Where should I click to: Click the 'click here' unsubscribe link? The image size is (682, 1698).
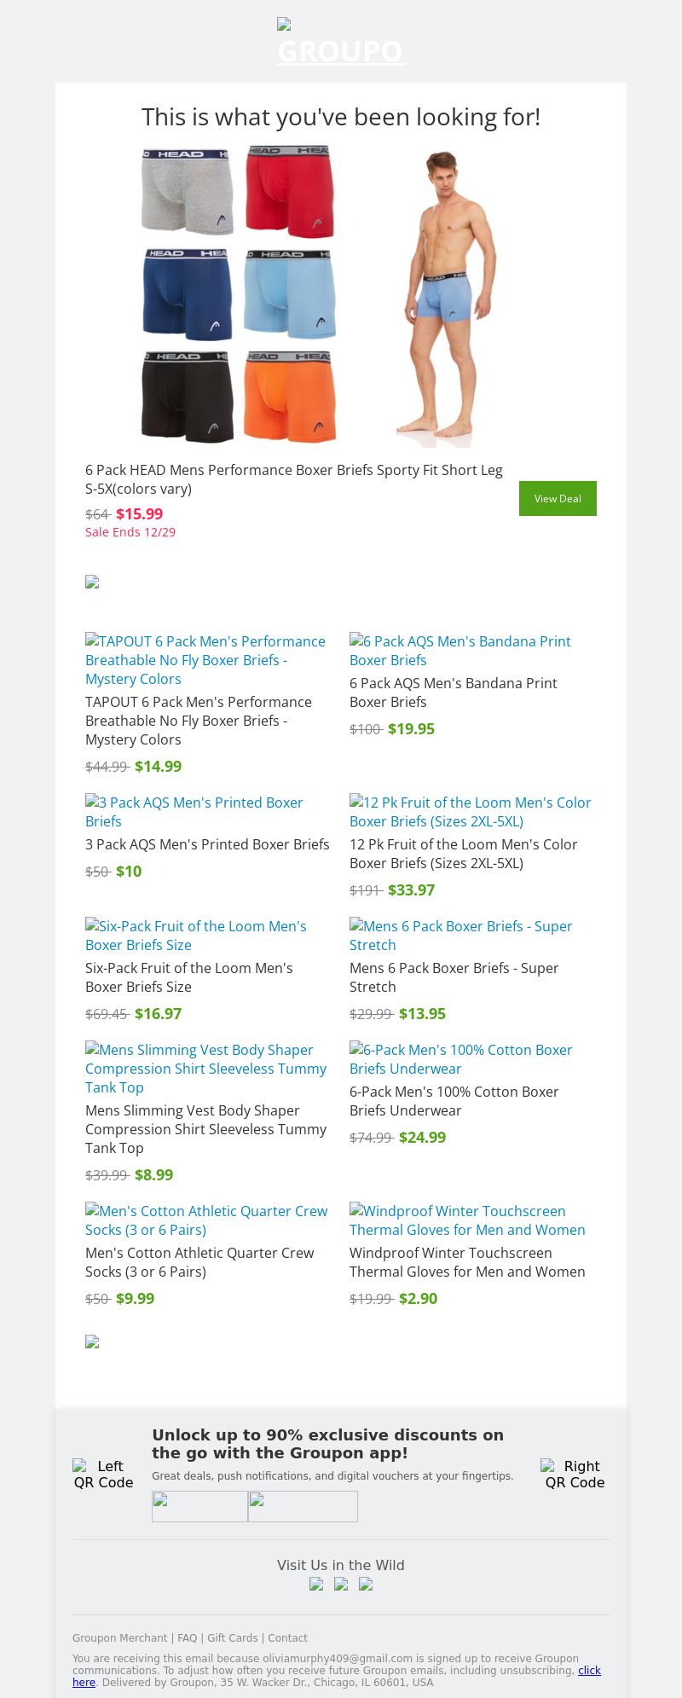click(589, 1670)
